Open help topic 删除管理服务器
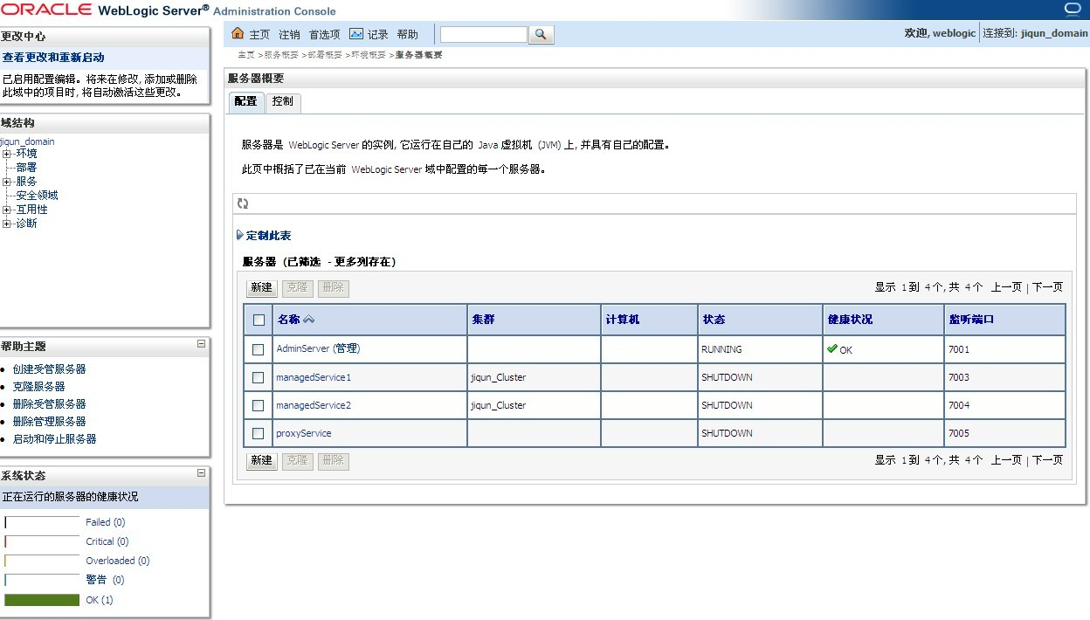This screenshot has height=620, width=1090. [50, 422]
